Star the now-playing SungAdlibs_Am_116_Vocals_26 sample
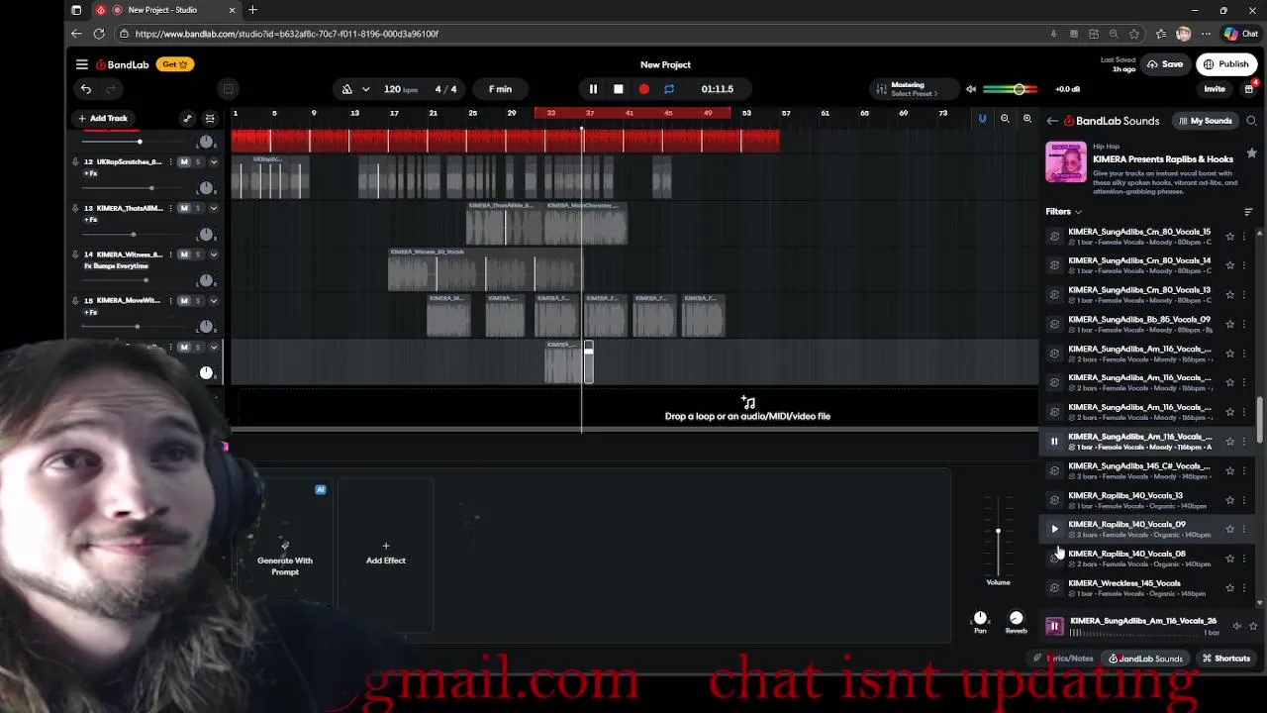1267x713 pixels. click(1253, 626)
